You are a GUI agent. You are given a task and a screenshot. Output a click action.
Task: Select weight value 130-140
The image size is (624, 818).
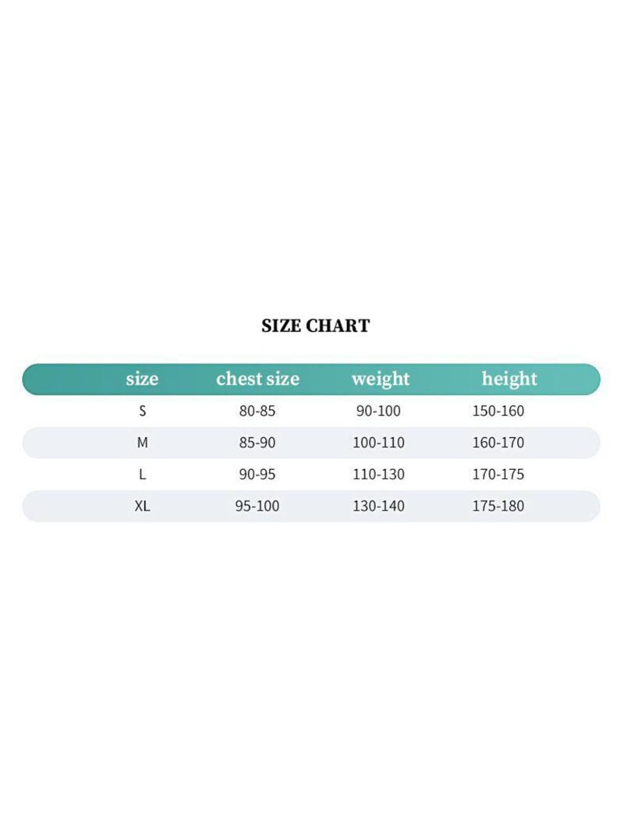tap(378, 506)
